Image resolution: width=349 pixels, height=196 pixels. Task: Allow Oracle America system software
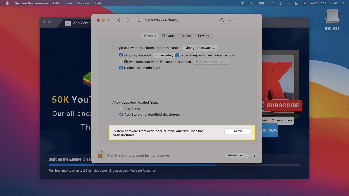tap(238, 131)
